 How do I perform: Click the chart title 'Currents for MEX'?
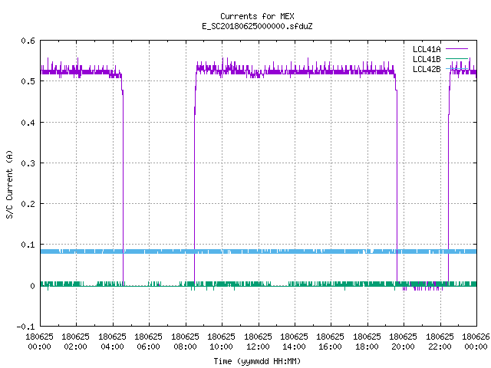(257, 16)
